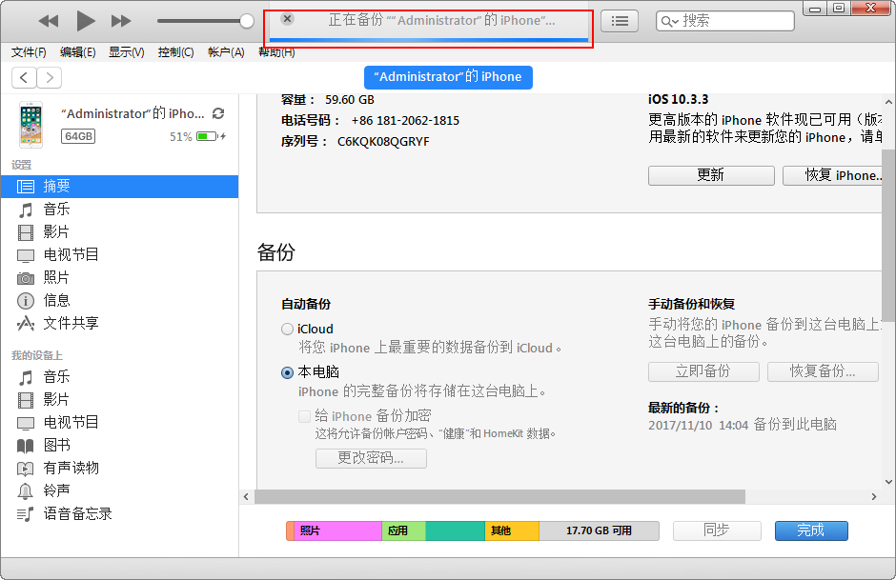
Task: Select the 本电脑 backup radio button
Action: (x=288, y=372)
